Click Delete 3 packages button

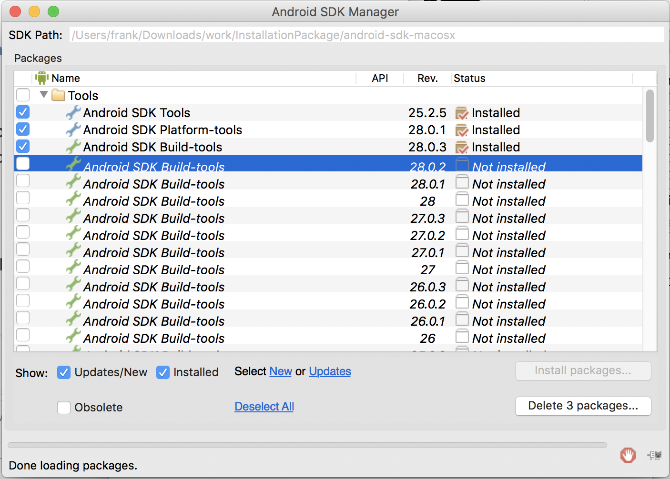click(583, 406)
